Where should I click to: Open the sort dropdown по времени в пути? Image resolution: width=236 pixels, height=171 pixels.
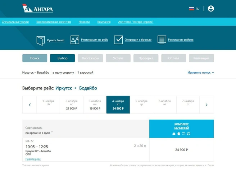click(x=39, y=133)
